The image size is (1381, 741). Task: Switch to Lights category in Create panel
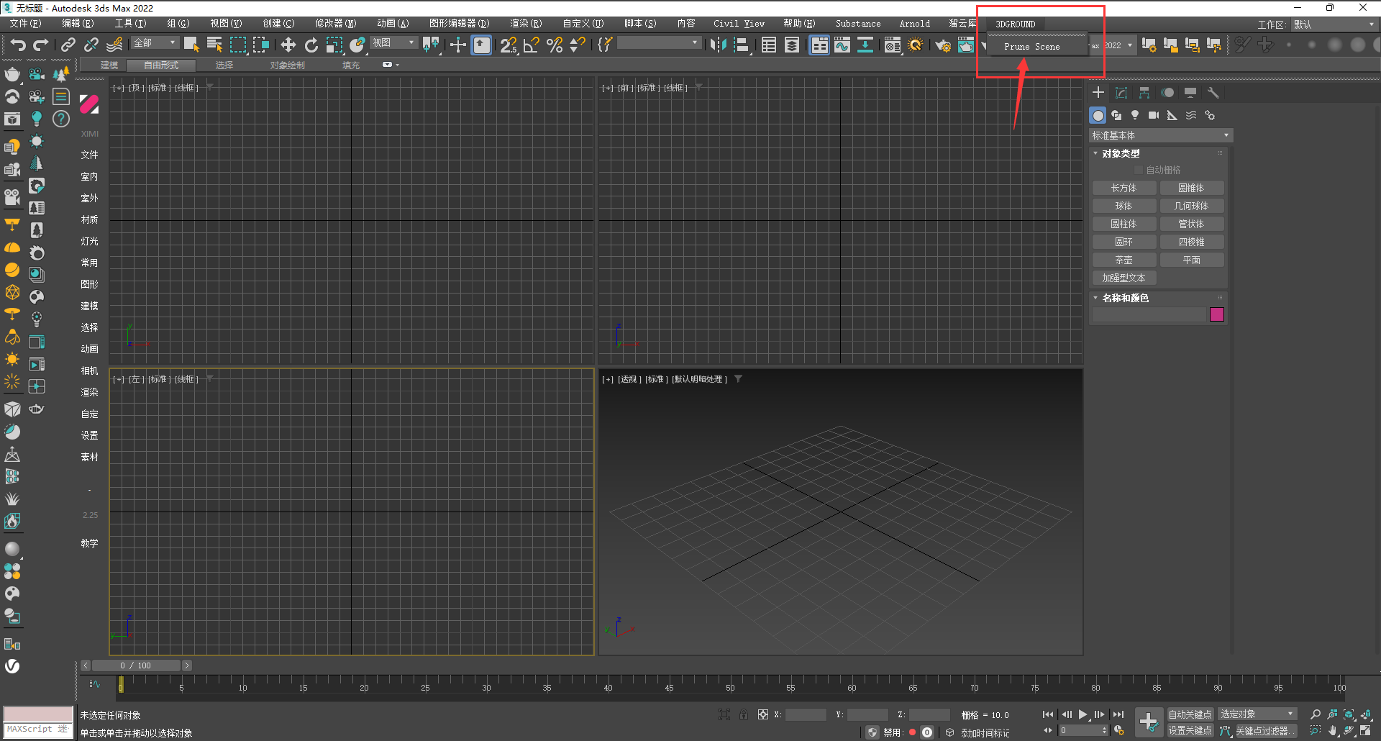pyautogui.click(x=1135, y=115)
